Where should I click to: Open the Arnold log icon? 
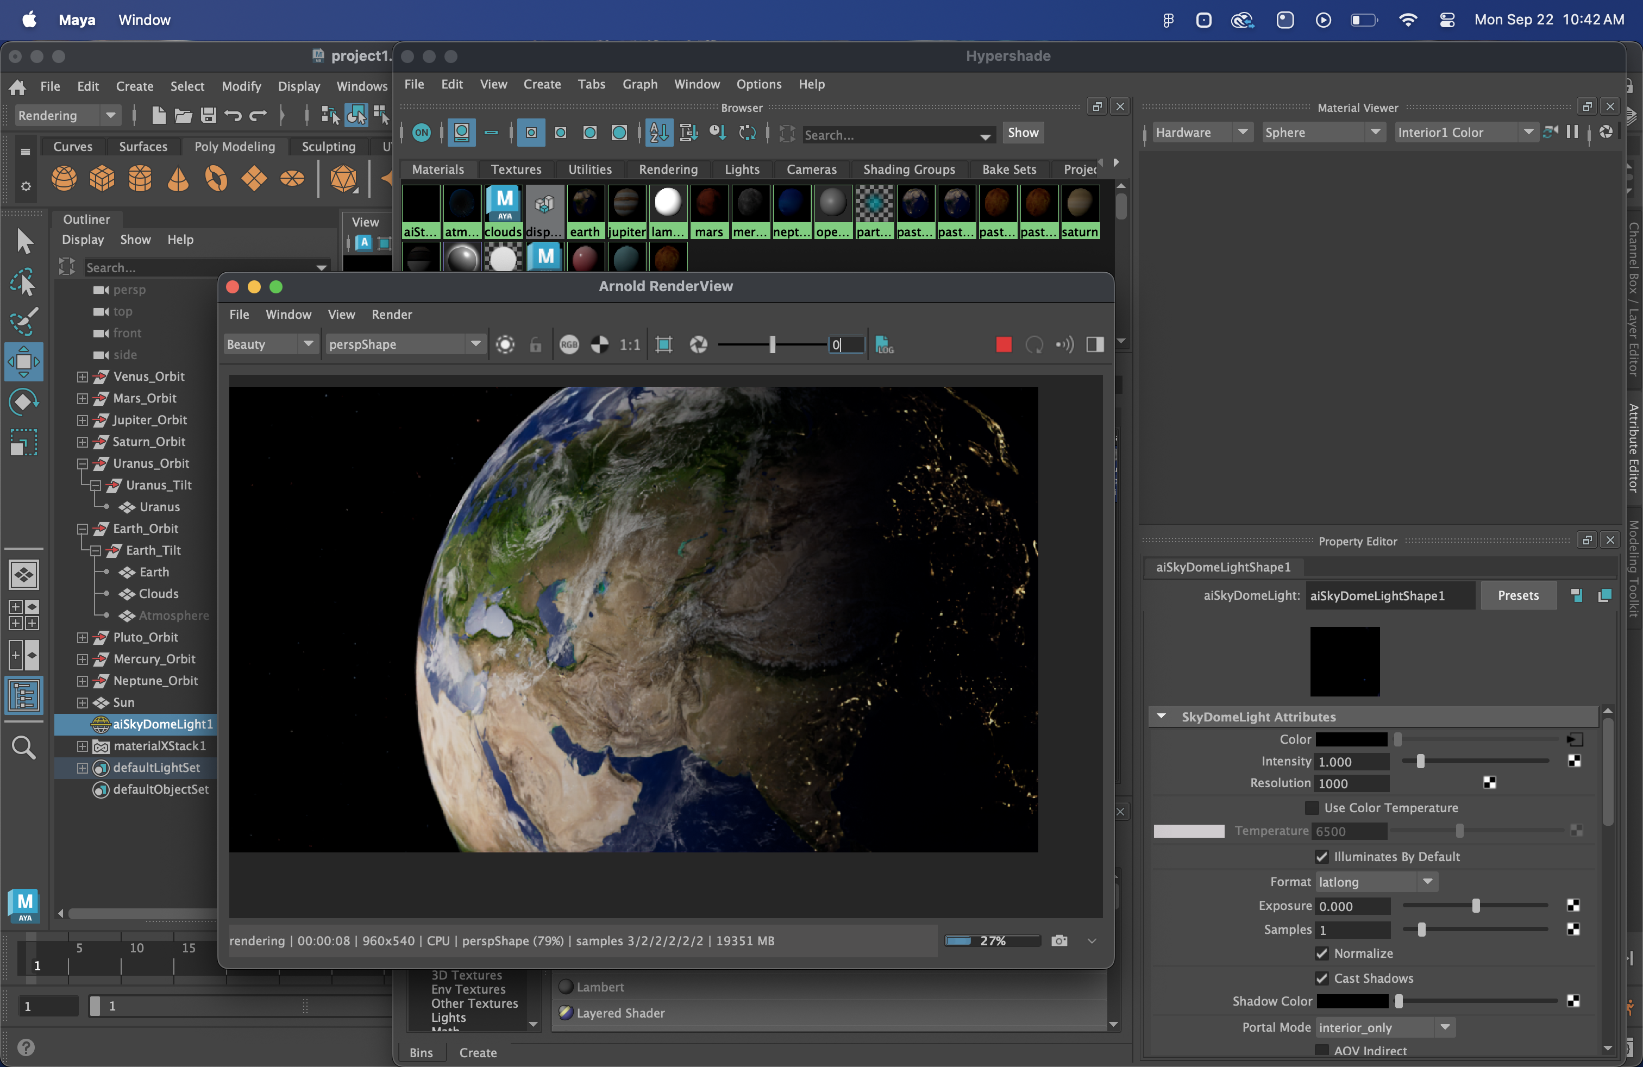pos(885,344)
